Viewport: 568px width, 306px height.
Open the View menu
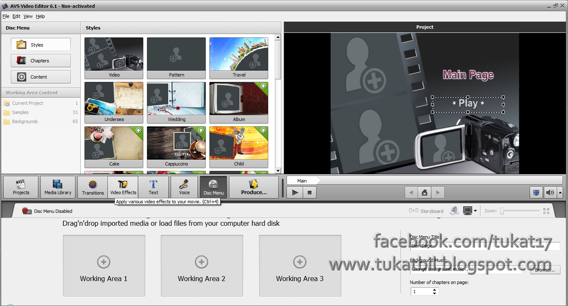click(28, 16)
